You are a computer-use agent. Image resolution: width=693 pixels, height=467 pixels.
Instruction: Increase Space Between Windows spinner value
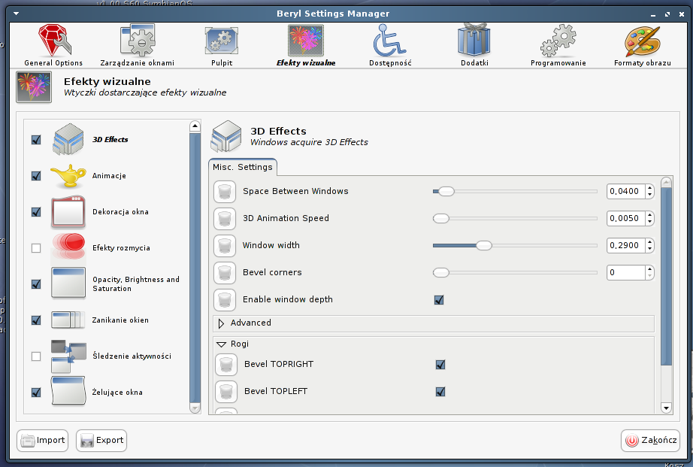(x=649, y=188)
